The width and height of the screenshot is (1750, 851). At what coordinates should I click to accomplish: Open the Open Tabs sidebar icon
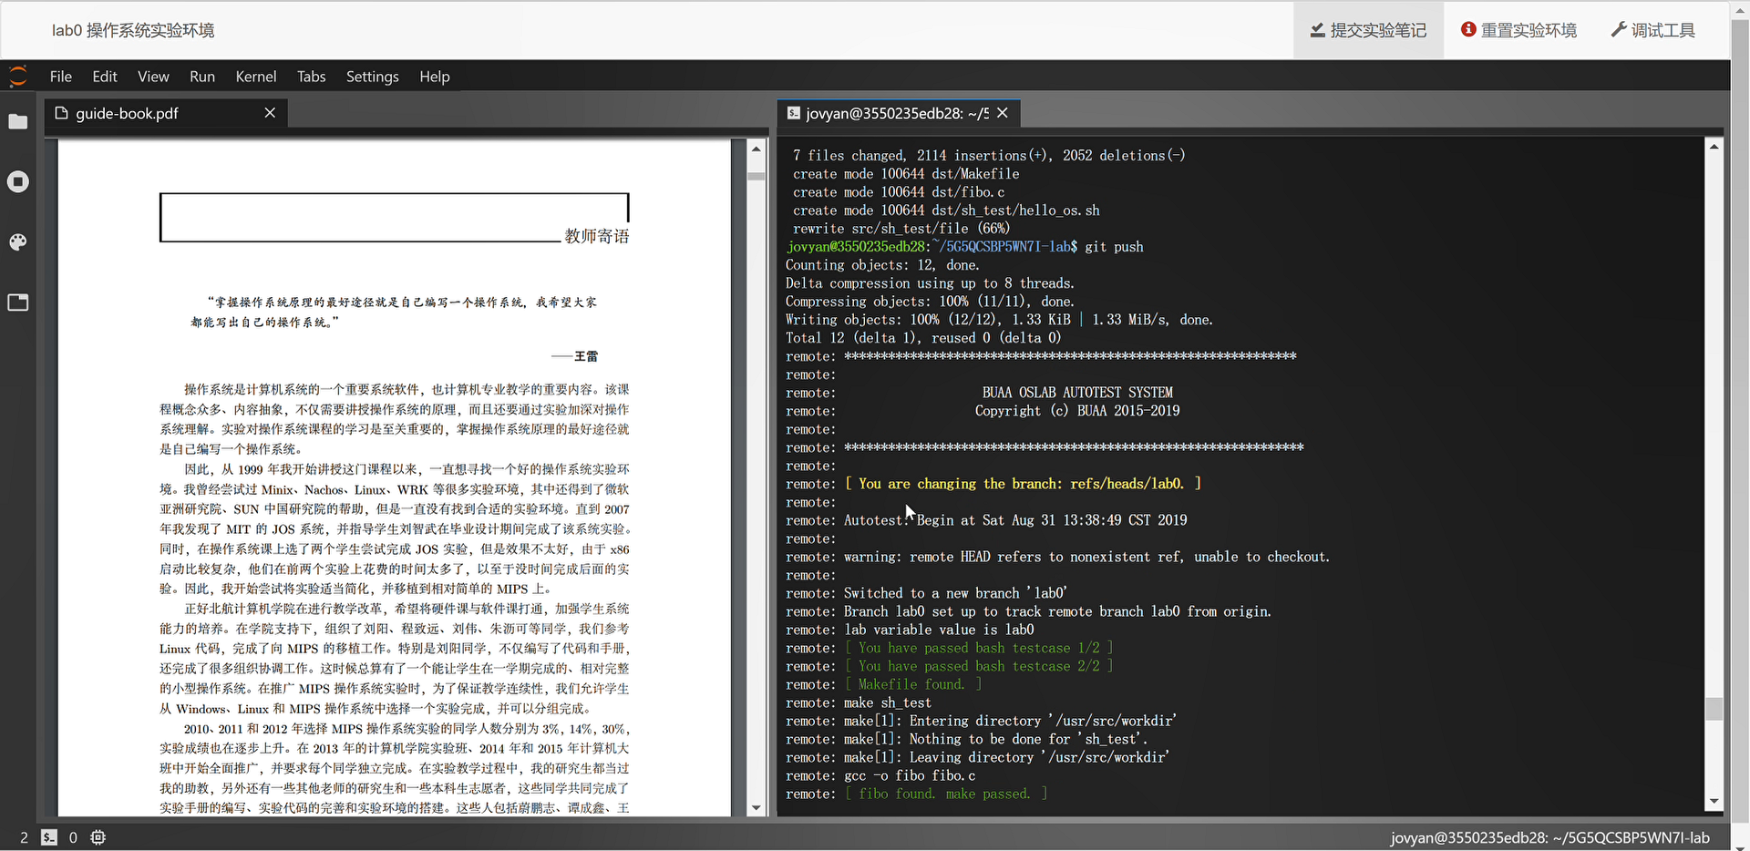tap(18, 302)
